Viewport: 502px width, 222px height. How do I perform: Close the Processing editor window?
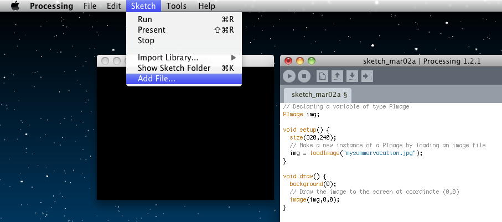288,61
